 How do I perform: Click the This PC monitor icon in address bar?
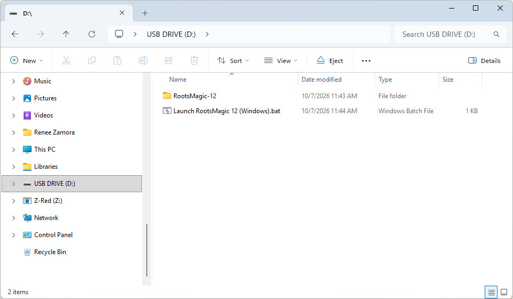tap(119, 34)
